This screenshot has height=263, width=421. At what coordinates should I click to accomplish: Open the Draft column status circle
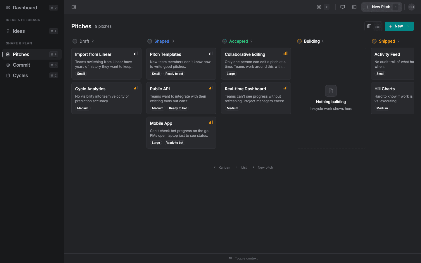[75, 41]
